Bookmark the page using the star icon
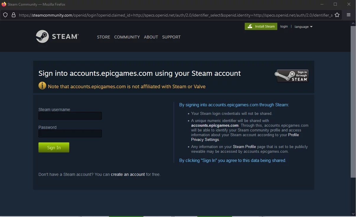The image size is (356, 217). point(337,15)
